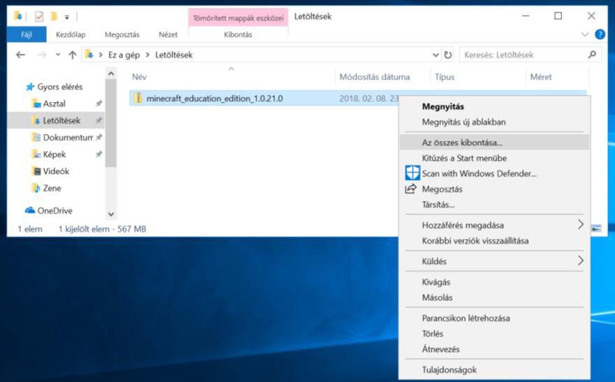Image resolution: width=615 pixels, height=382 pixels.
Task: Switch to the Megosztás ribbon tab
Action: click(122, 34)
